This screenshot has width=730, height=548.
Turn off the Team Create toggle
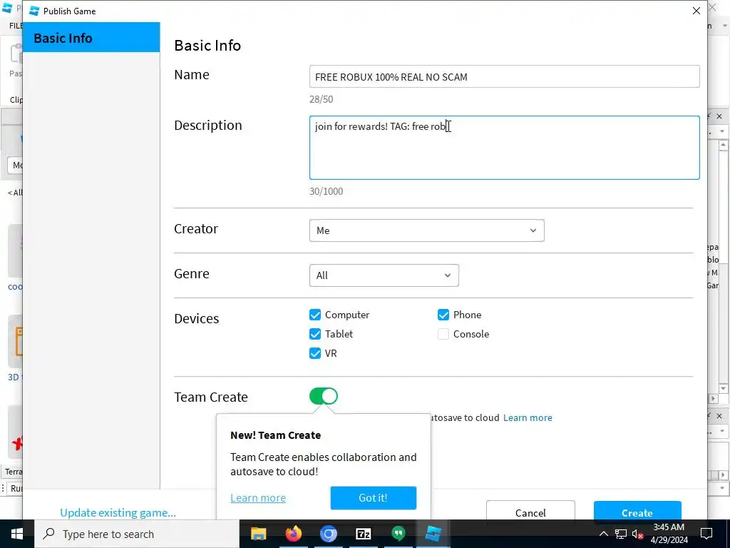324,397
